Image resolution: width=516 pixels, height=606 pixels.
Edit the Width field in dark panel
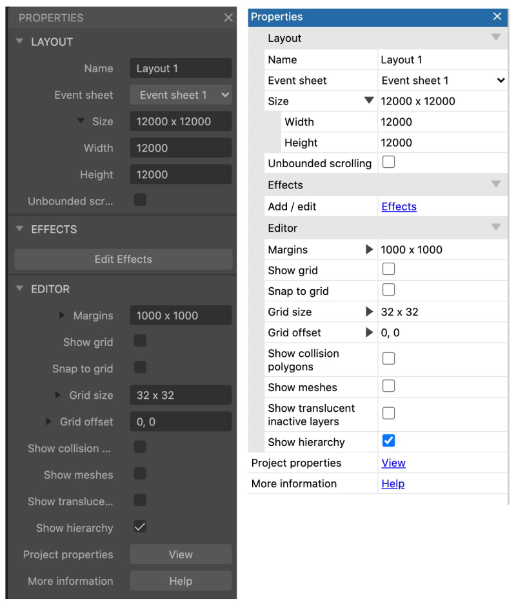pyautogui.click(x=181, y=148)
